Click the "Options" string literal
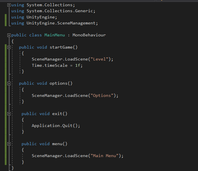 102,95
